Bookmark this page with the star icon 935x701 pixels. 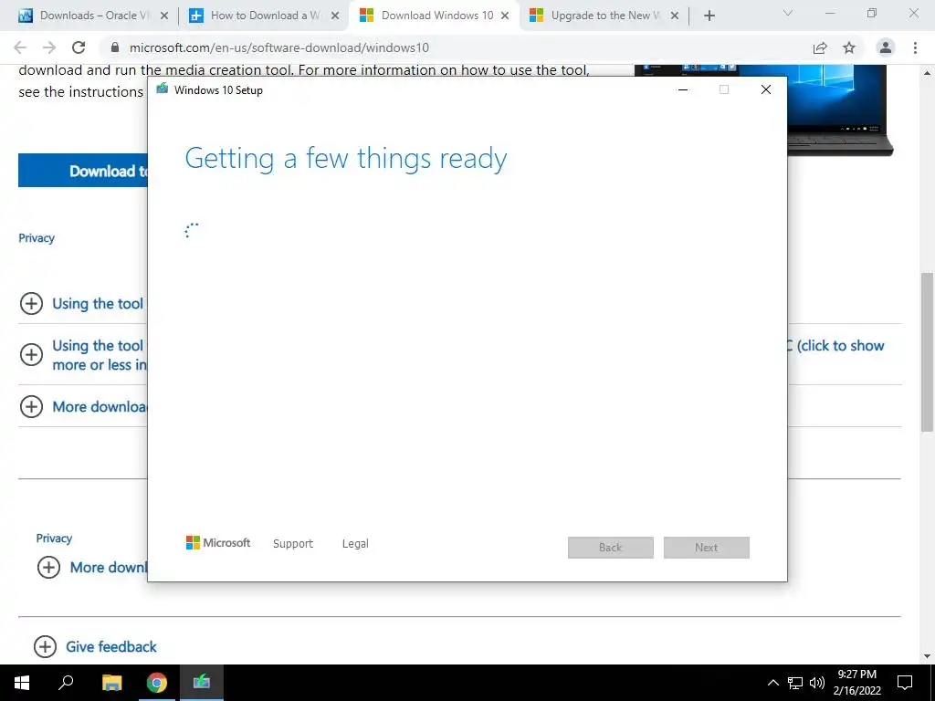coord(849,47)
